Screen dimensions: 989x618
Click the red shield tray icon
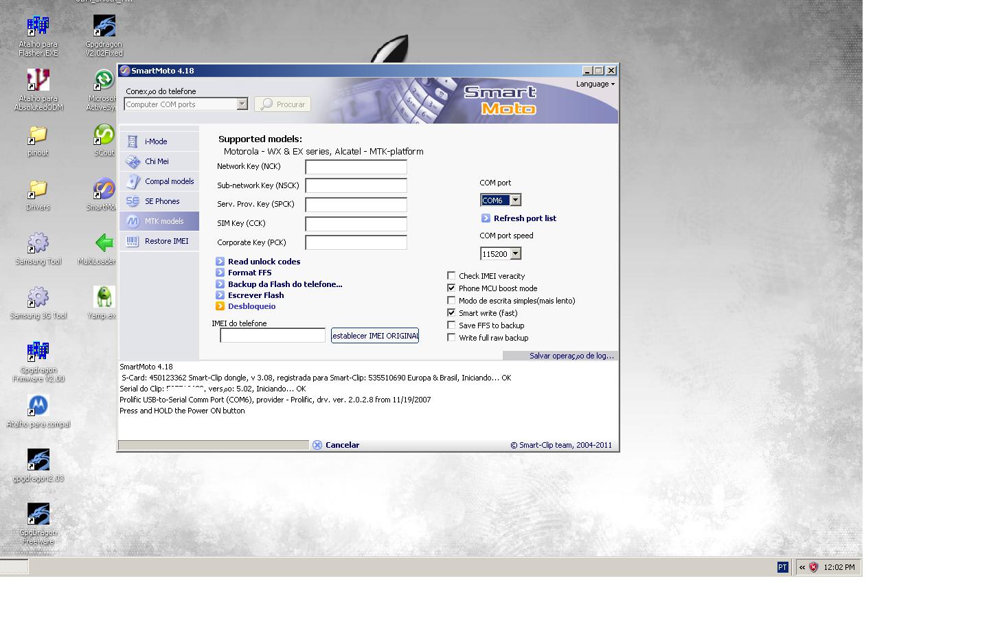tap(814, 567)
